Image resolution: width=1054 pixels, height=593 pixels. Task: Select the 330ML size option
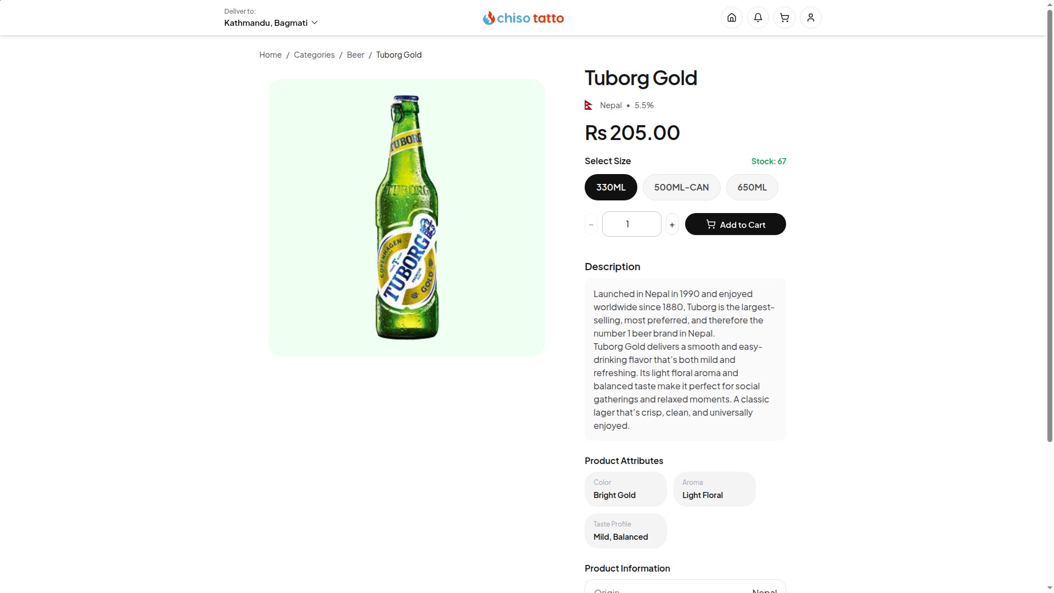coord(611,187)
